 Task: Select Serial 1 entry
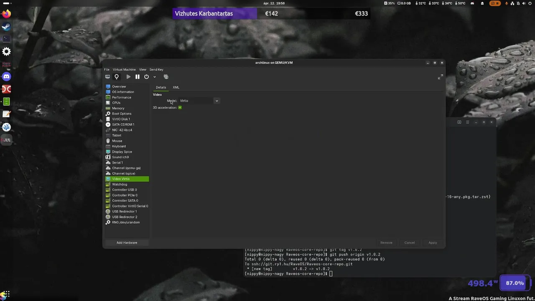[127, 163]
